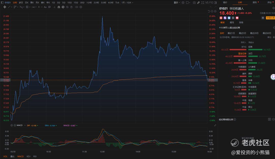
Task: Switch indicator to RSI
Action: point(35,156)
